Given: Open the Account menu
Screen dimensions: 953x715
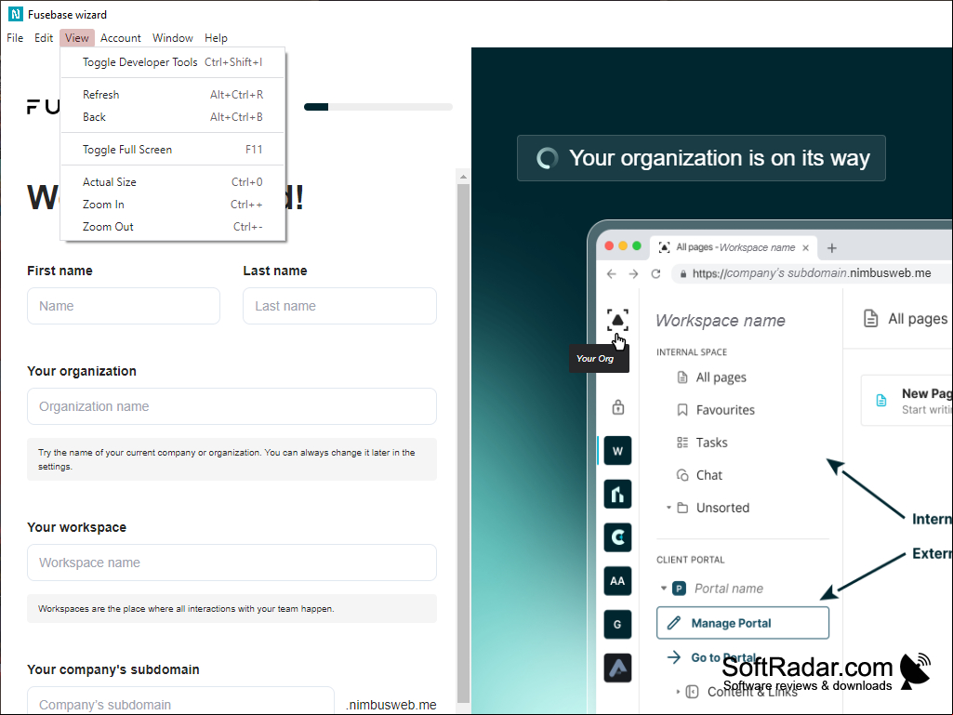Looking at the screenshot, I should 120,38.
